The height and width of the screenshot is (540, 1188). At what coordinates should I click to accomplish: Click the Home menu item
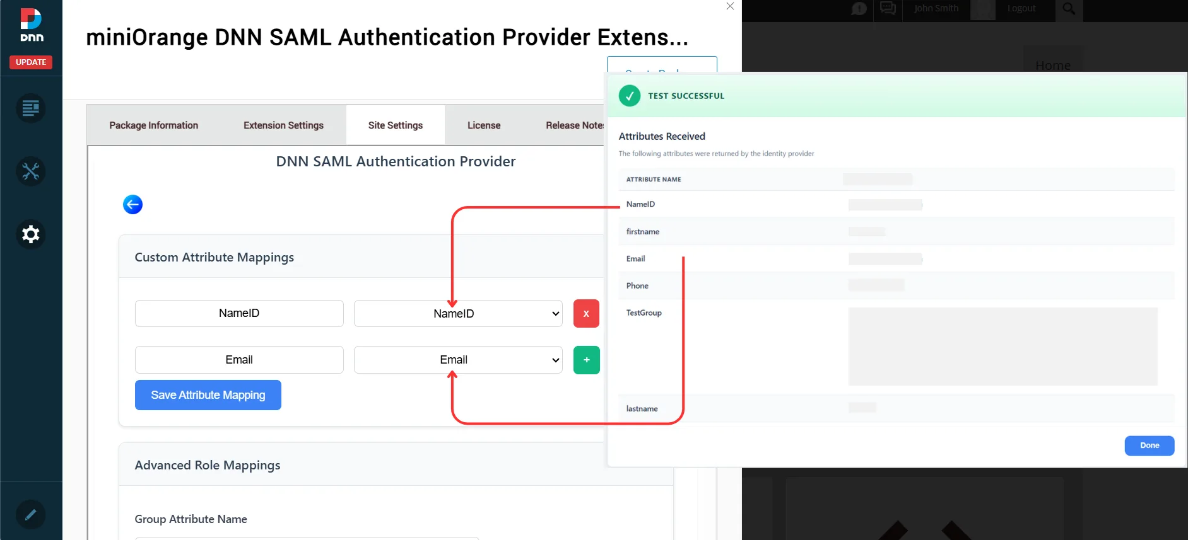[1053, 66]
